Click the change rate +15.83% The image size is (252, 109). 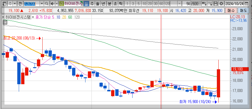[46, 11]
